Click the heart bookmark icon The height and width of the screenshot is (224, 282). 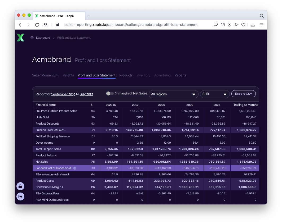(243, 25)
